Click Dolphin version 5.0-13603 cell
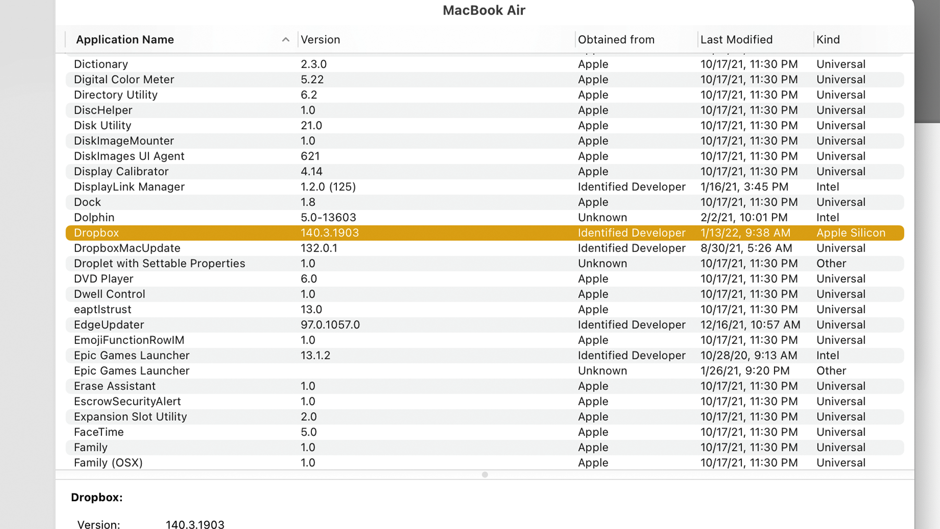940x529 pixels. (329, 217)
